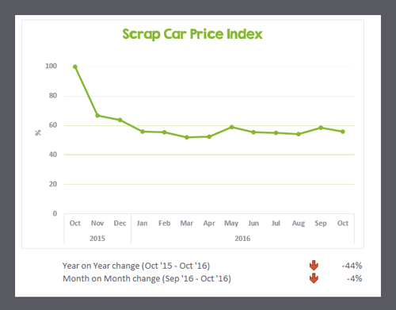Click the Scrap Car Price Index title
The height and width of the screenshot is (310, 396).
click(x=192, y=34)
